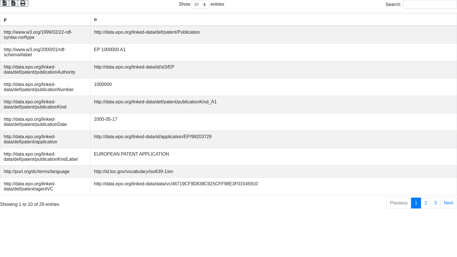Click the Previous pagination button
The height and width of the screenshot is (257, 457).
pos(398,203)
